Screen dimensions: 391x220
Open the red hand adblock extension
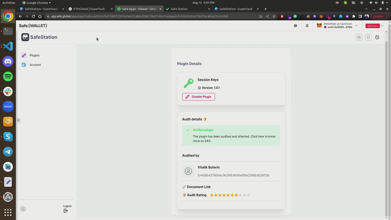(x=282, y=16)
